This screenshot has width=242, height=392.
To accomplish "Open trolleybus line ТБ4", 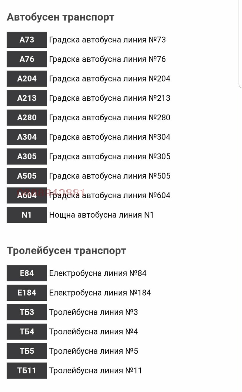I will click(x=27, y=331).
